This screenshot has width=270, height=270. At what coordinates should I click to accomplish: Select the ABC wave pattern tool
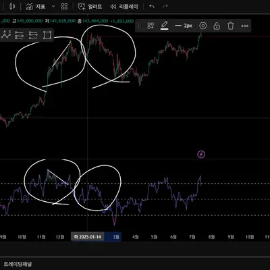(x=5, y=35)
